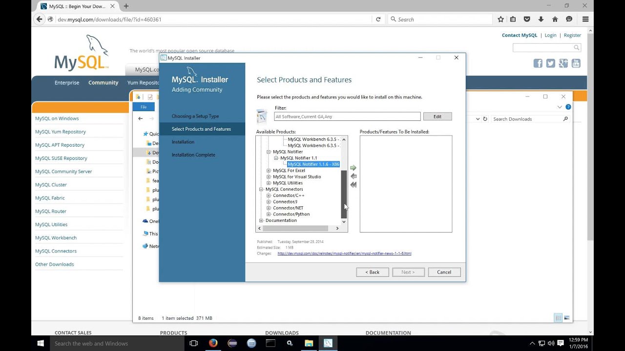Click the Firefox Search box

440,19
